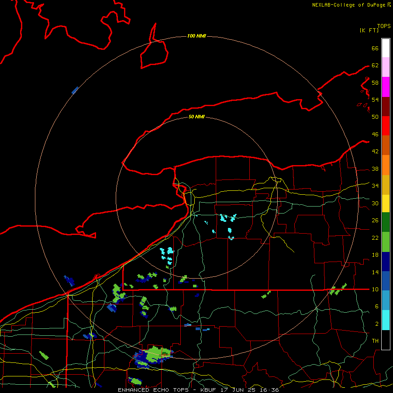
Task: Click the yellow 30-34 color segment
Action: coord(386,203)
